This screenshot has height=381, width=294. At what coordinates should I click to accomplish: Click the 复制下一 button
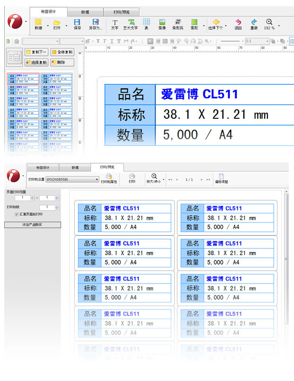pyautogui.click(x=36, y=52)
